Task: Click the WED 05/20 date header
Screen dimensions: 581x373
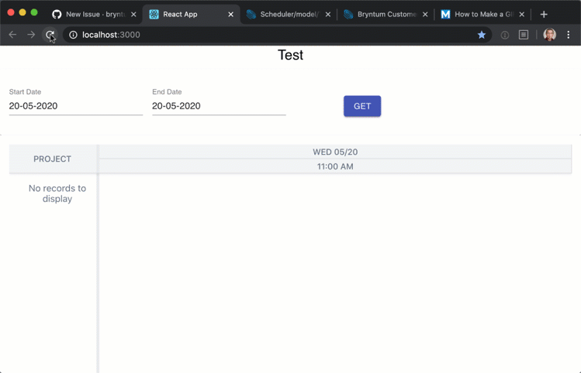Action: [335, 152]
